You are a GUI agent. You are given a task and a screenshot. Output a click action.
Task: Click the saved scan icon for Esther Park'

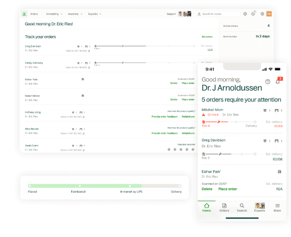[x=280, y=172]
